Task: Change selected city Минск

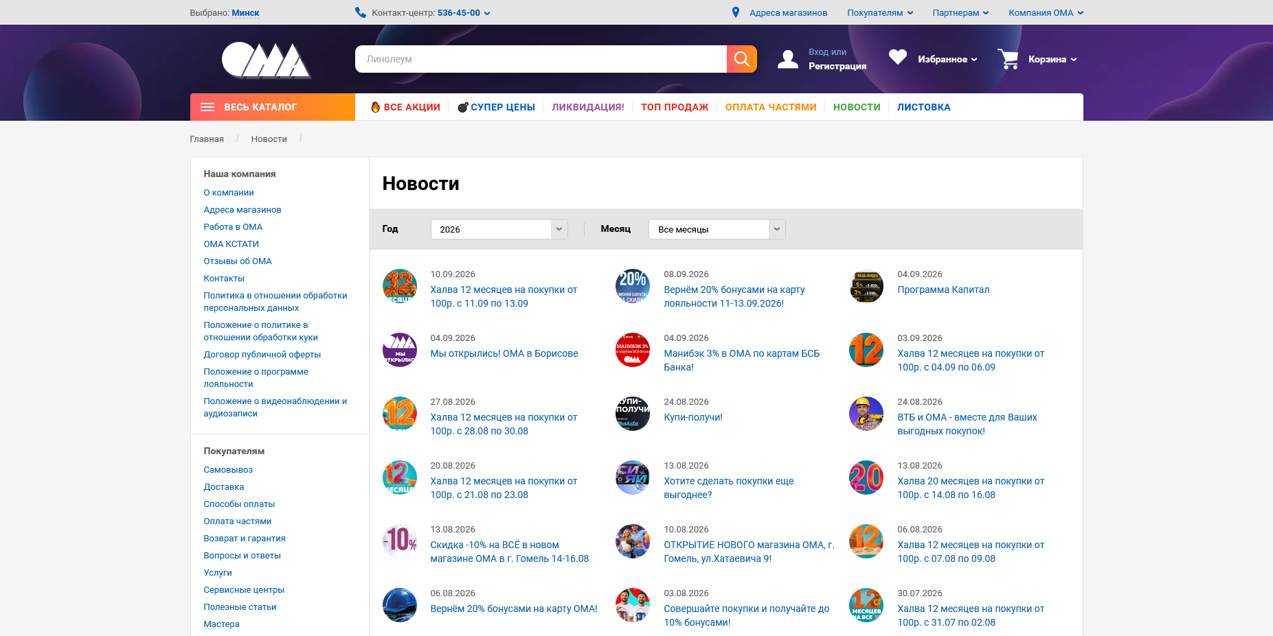Action: coord(245,12)
